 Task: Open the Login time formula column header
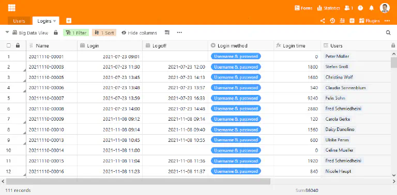(297, 46)
